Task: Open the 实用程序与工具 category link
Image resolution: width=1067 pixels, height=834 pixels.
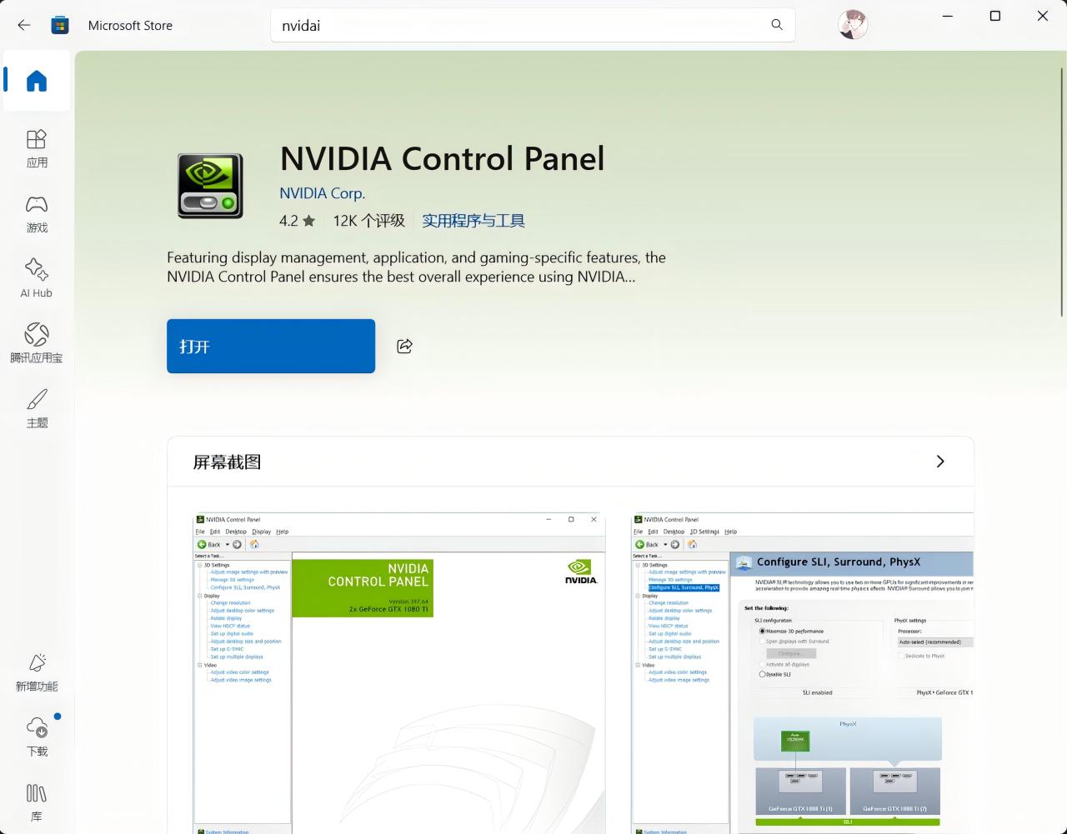Action: pyautogui.click(x=473, y=221)
